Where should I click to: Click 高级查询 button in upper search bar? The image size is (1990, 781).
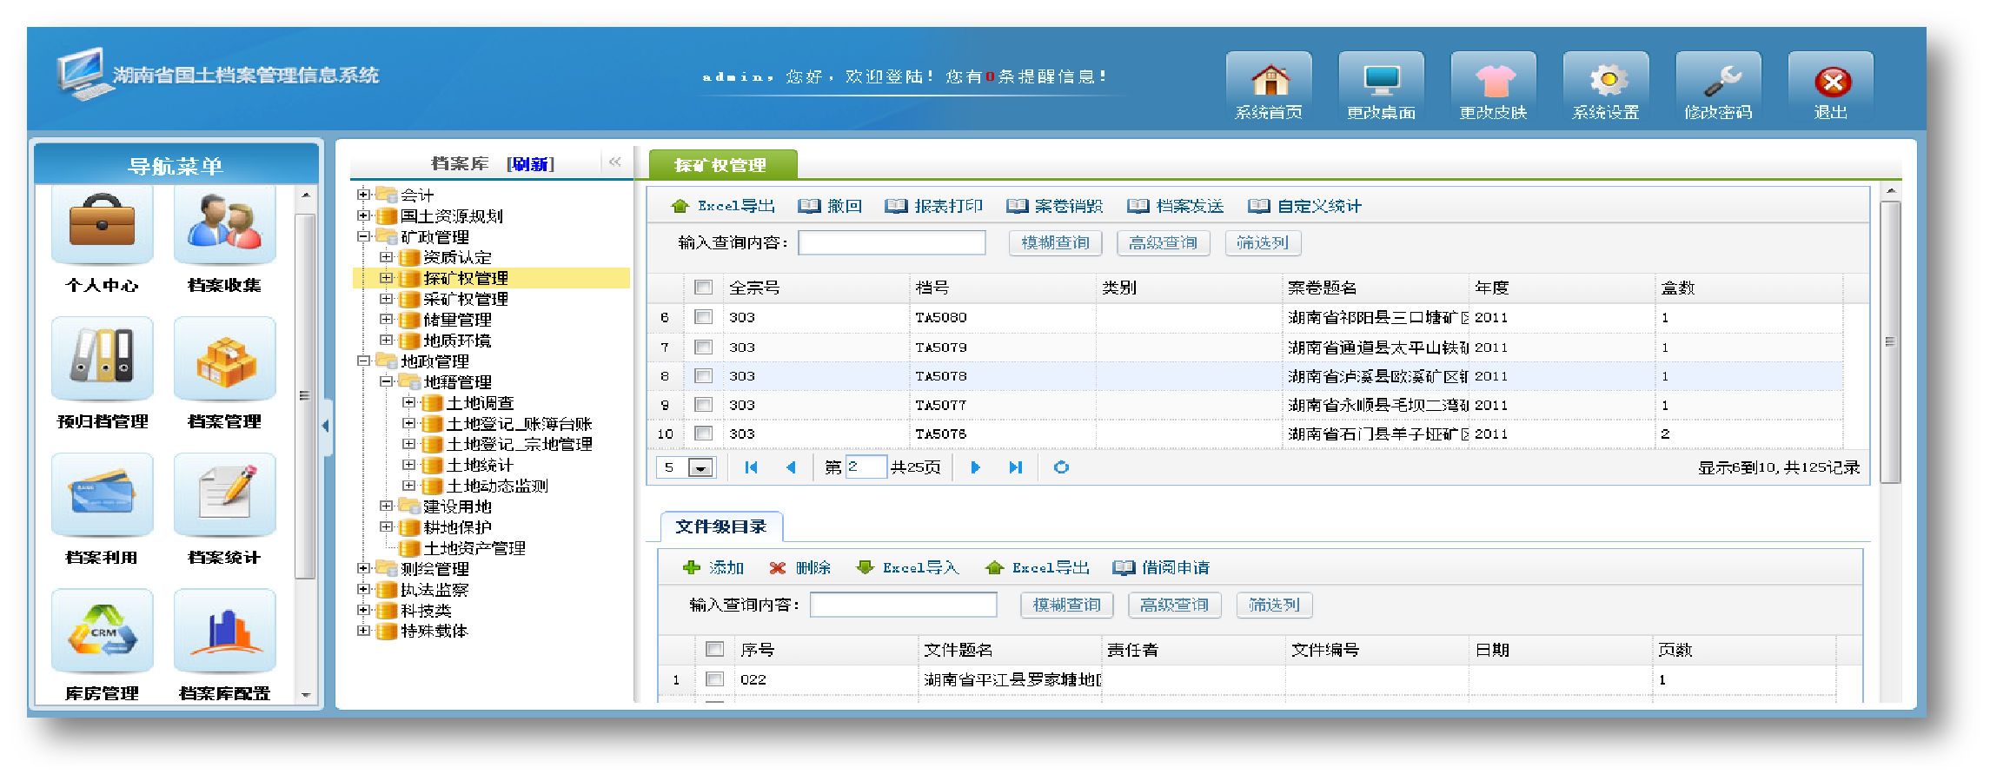[x=1163, y=242]
